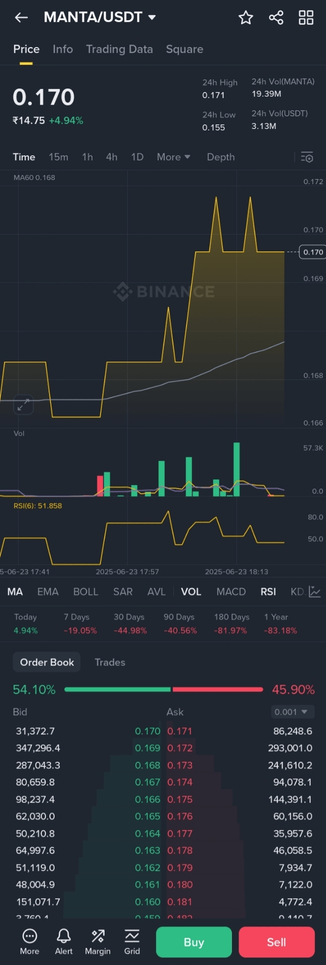The height and width of the screenshot is (965, 326).
Task: Tap the MA60 0.168 label
Action: pos(34,178)
